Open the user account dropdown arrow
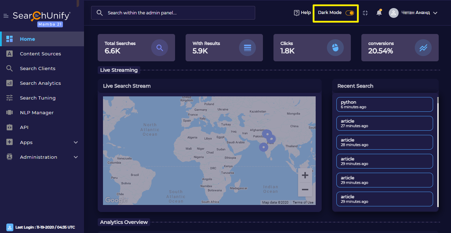This screenshot has height=233, width=451. [435, 13]
